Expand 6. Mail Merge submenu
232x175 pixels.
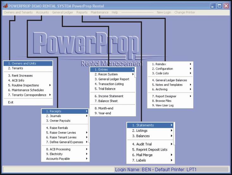[150, 155]
